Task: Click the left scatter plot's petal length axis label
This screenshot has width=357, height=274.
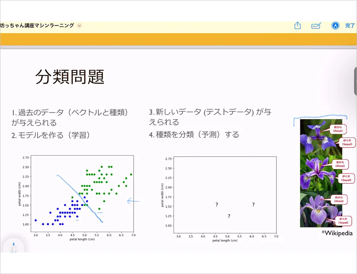Action: [82, 239]
